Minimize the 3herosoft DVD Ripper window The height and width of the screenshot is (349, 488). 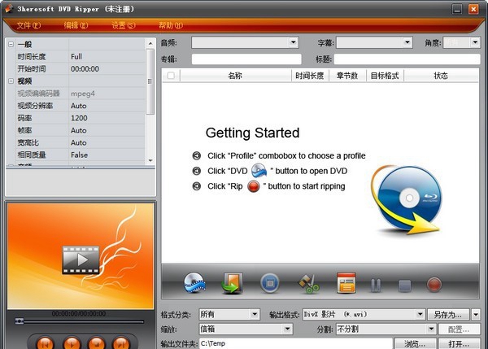click(x=457, y=9)
